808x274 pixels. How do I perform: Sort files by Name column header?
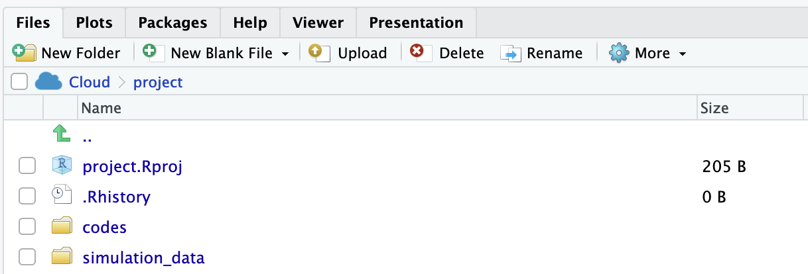point(101,108)
